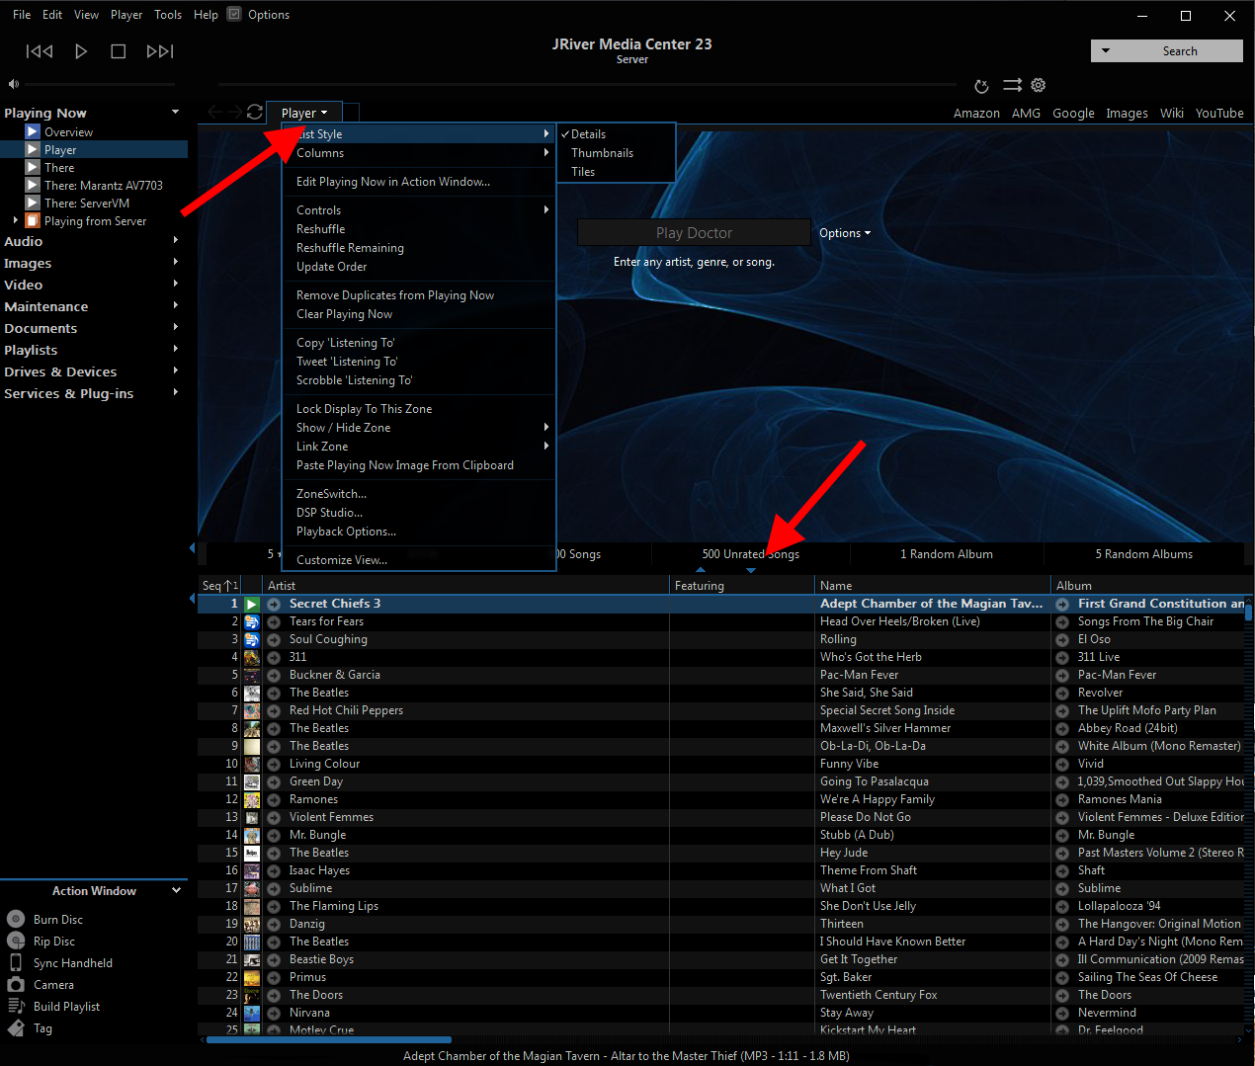The height and width of the screenshot is (1066, 1255).
Task: Click the Tag icon
Action: coord(16,1028)
